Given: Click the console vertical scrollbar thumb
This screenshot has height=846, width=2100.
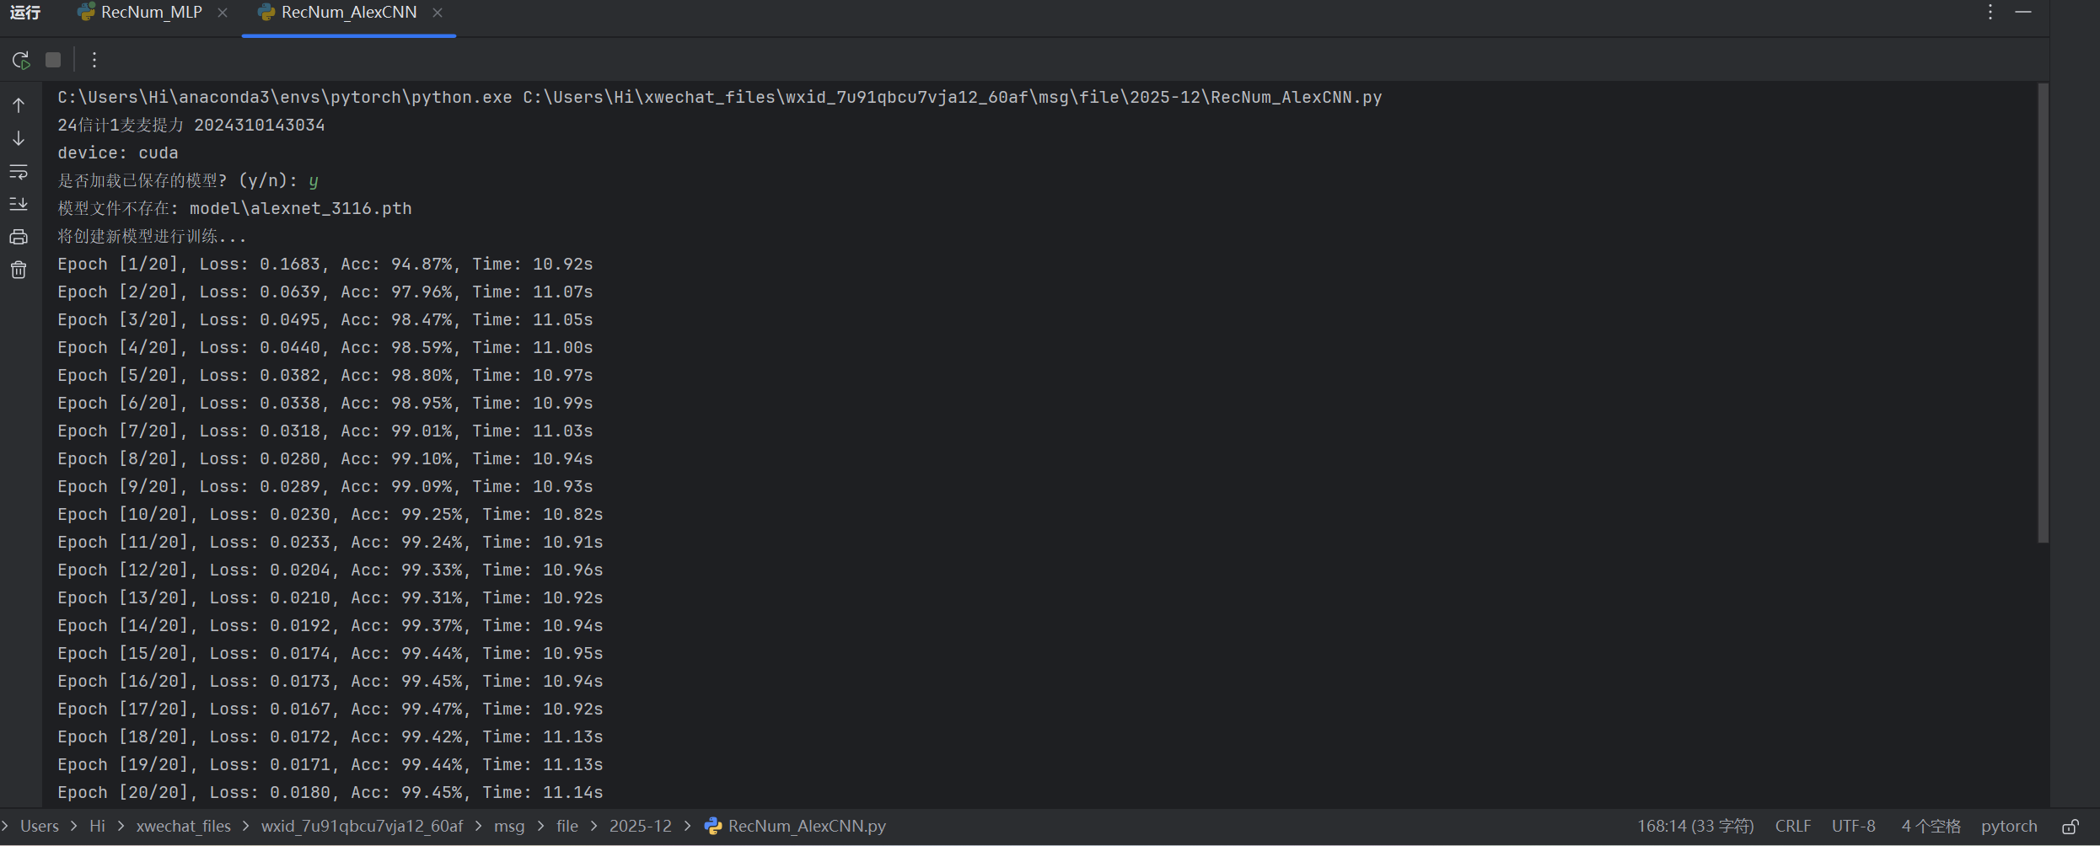Looking at the screenshot, I should click(2043, 313).
